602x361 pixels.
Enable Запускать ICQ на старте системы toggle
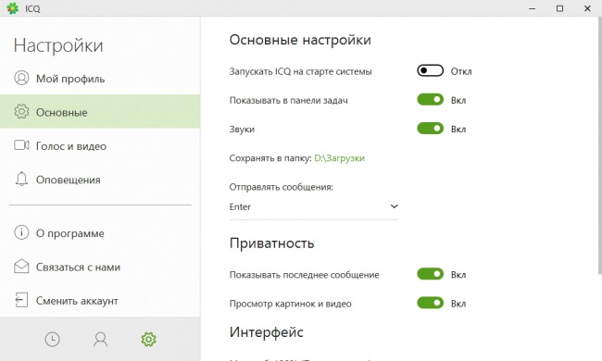coord(430,70)
